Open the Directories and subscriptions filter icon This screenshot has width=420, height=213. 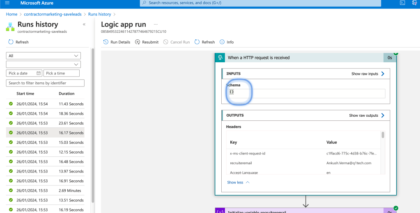[x=415, y=3]
